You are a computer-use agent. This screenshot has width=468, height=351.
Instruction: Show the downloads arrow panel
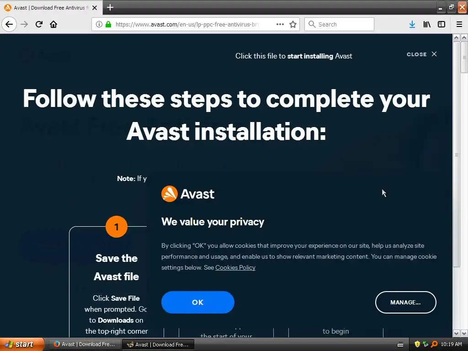[x=412, y=24]
